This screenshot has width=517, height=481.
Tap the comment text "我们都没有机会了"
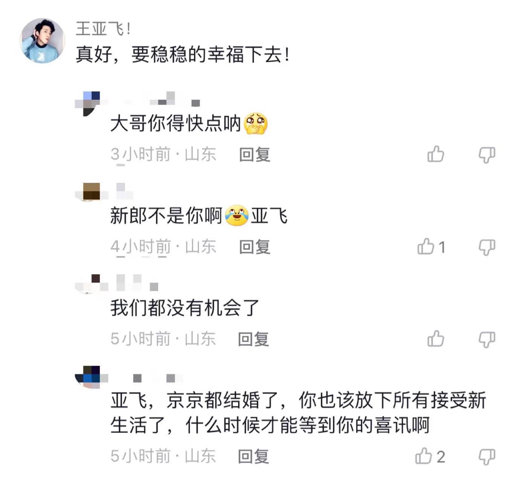coord(185,308)
